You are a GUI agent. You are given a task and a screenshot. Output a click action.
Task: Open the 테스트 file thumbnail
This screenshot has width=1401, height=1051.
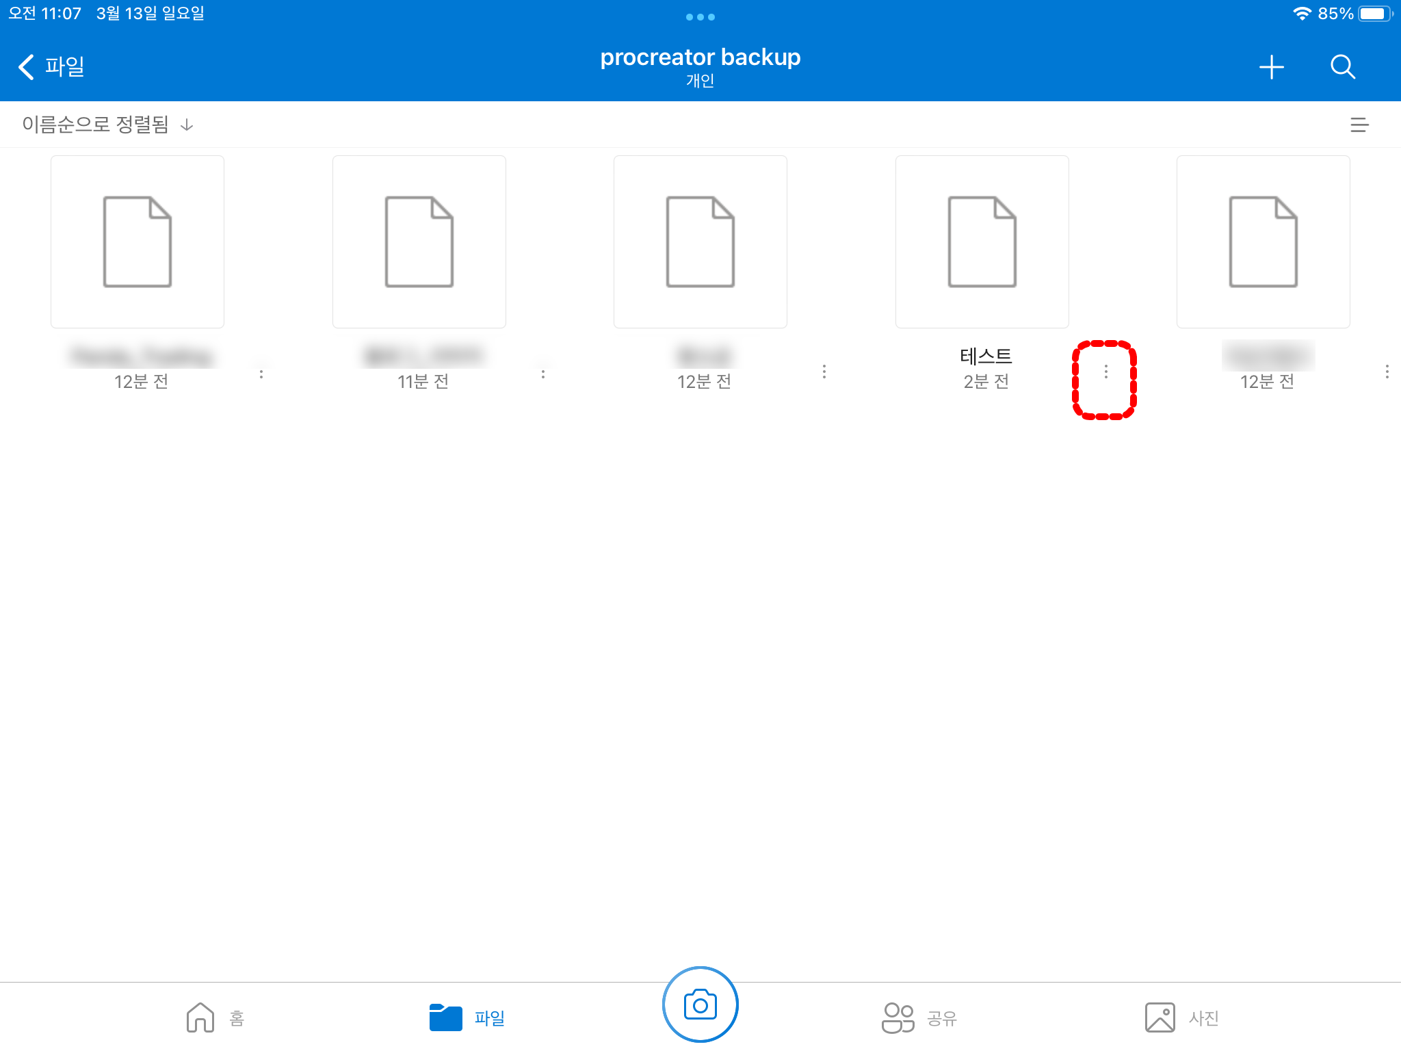982,242
